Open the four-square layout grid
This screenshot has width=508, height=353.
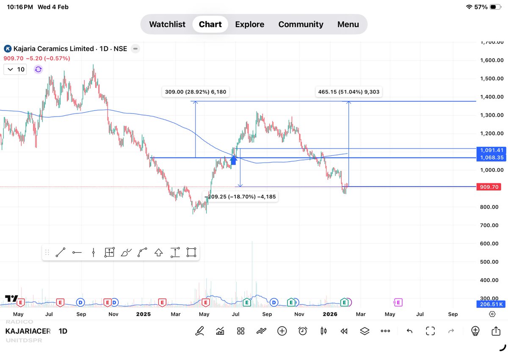(241, 331)
